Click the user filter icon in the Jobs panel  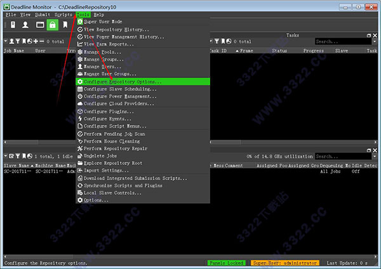coord(11,41)
